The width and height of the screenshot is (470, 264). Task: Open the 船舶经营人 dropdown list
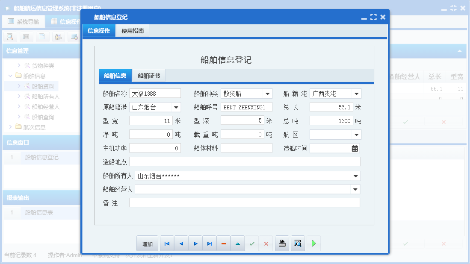click(x=354, y=189)
